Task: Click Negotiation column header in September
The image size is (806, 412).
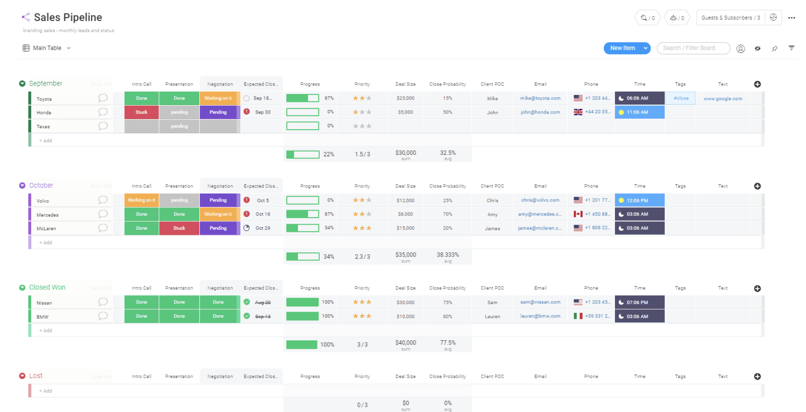Action: [220, 84]
